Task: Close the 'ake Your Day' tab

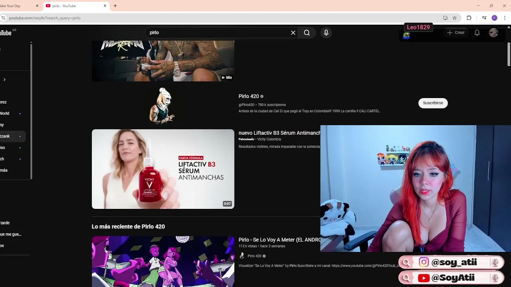Action: point(37,6)
